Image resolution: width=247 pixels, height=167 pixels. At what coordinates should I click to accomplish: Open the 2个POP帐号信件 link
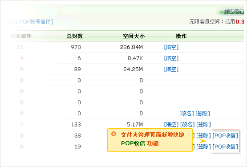click(30, 22)
